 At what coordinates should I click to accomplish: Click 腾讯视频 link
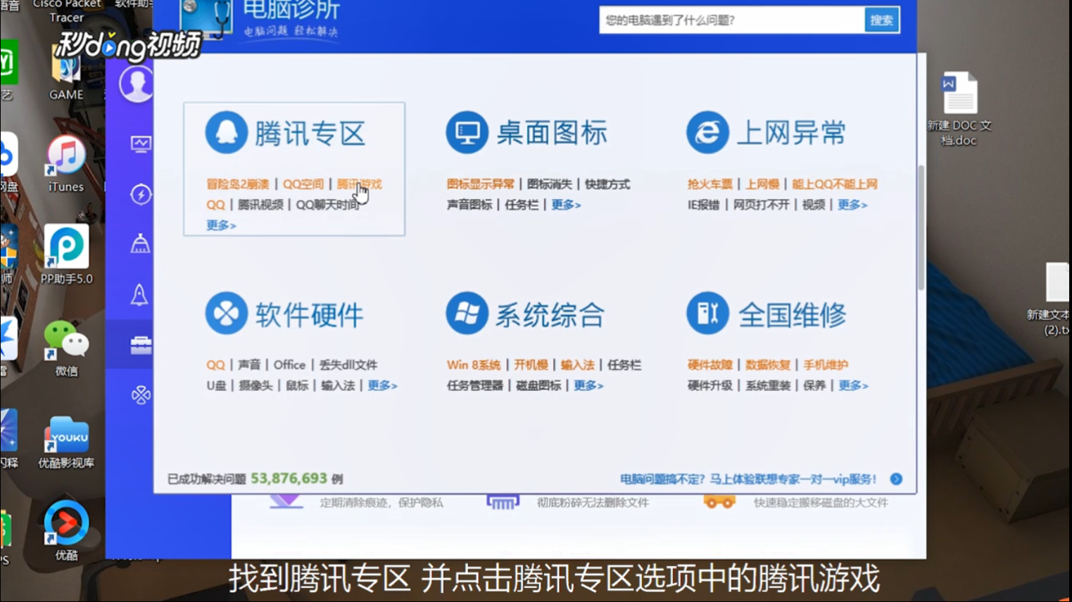click(260, 205)
